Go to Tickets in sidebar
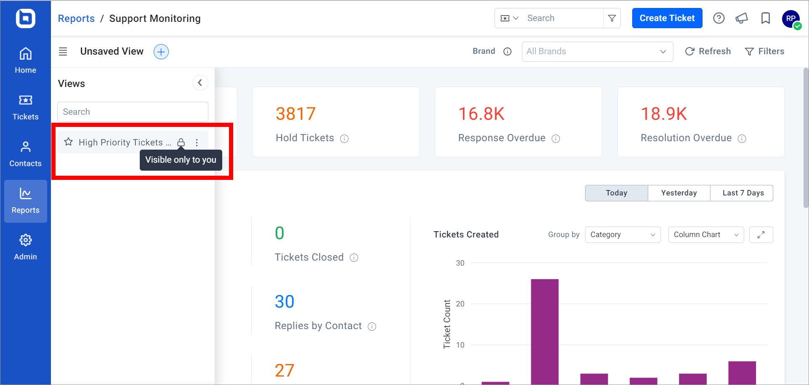Viewport: 809px width, 385px height. pos(25,108)
